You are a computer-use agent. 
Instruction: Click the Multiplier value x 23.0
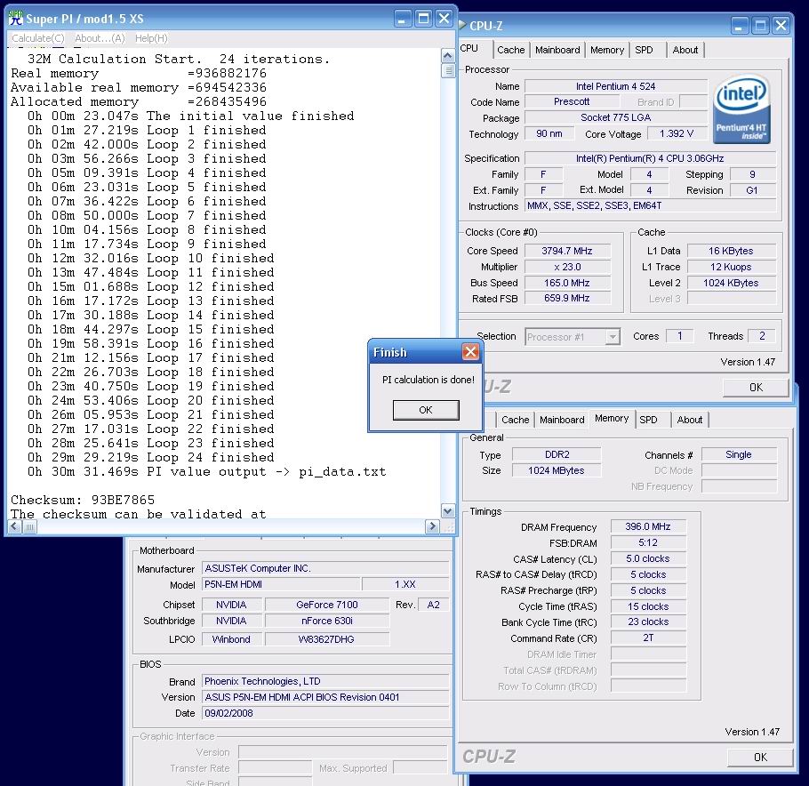pos(567,267)
